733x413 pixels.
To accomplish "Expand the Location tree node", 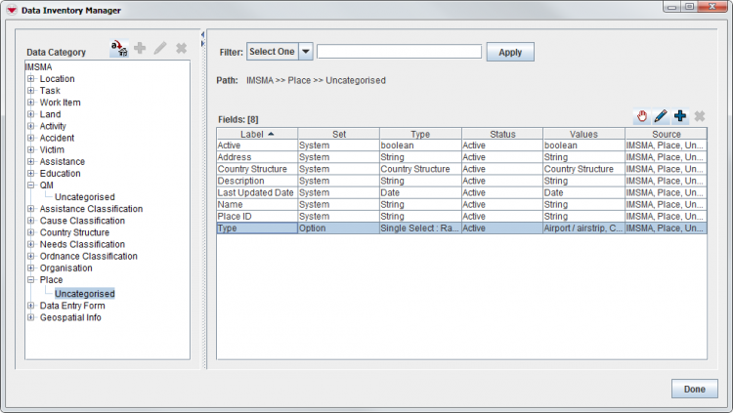I will click(31, 79).
